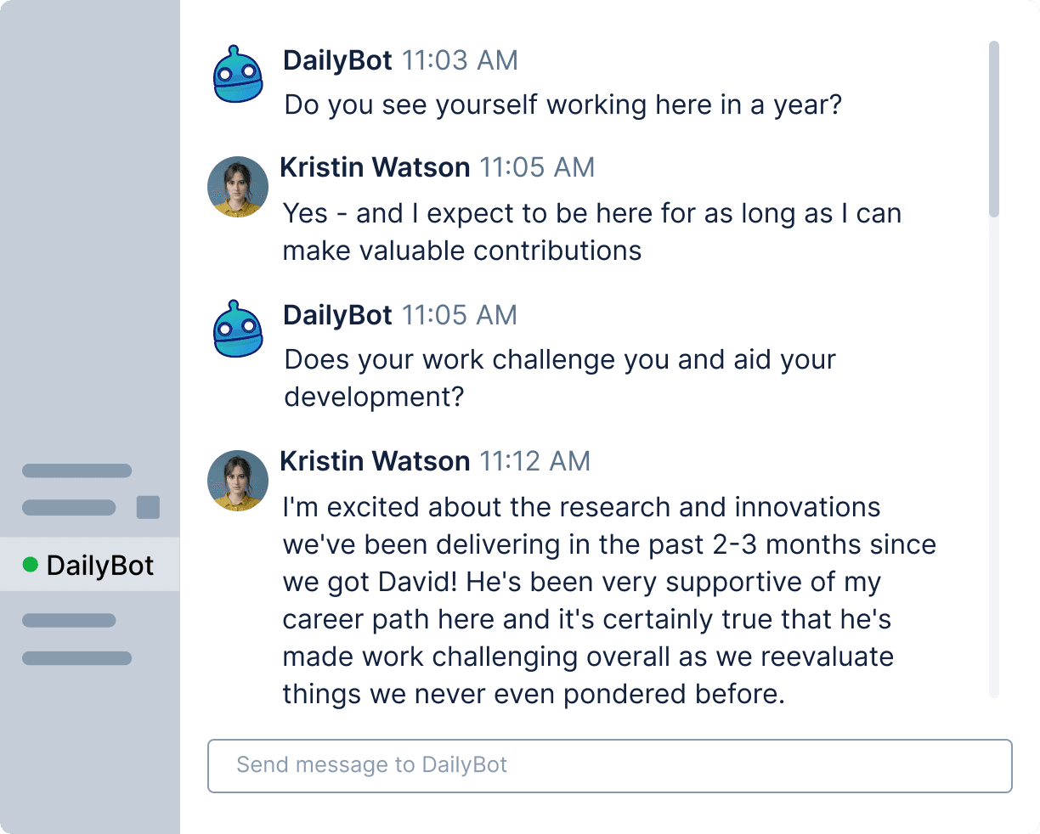Open Kristin Watson's avatar on the 11:12 AM message
The width and height of the screenshot is (1040, 834).
238,481
